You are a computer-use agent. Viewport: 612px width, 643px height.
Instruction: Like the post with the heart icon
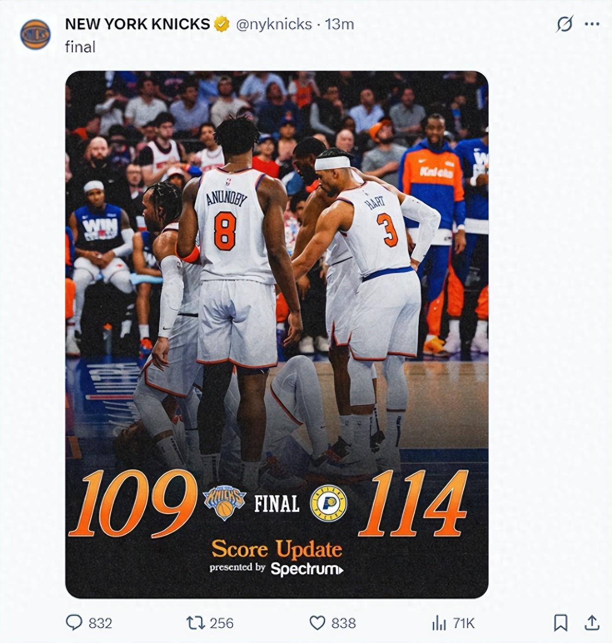click(x=317, y=623)
